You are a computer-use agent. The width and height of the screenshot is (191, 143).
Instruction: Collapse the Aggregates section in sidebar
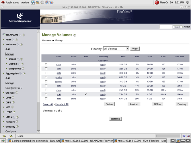pyautogui.click(x=12, y=74)
